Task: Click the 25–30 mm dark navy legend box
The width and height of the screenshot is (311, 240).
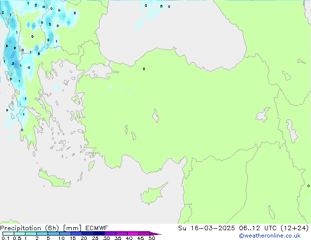Action: tap(99, 234)
